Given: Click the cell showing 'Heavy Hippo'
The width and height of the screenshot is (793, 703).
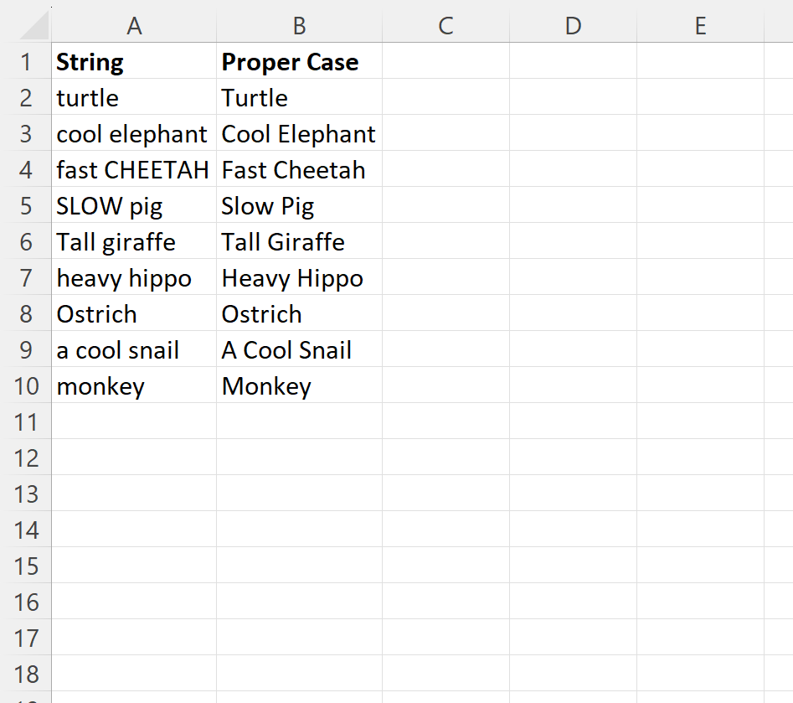Looking at the screenshot, I should pos(299,277).
